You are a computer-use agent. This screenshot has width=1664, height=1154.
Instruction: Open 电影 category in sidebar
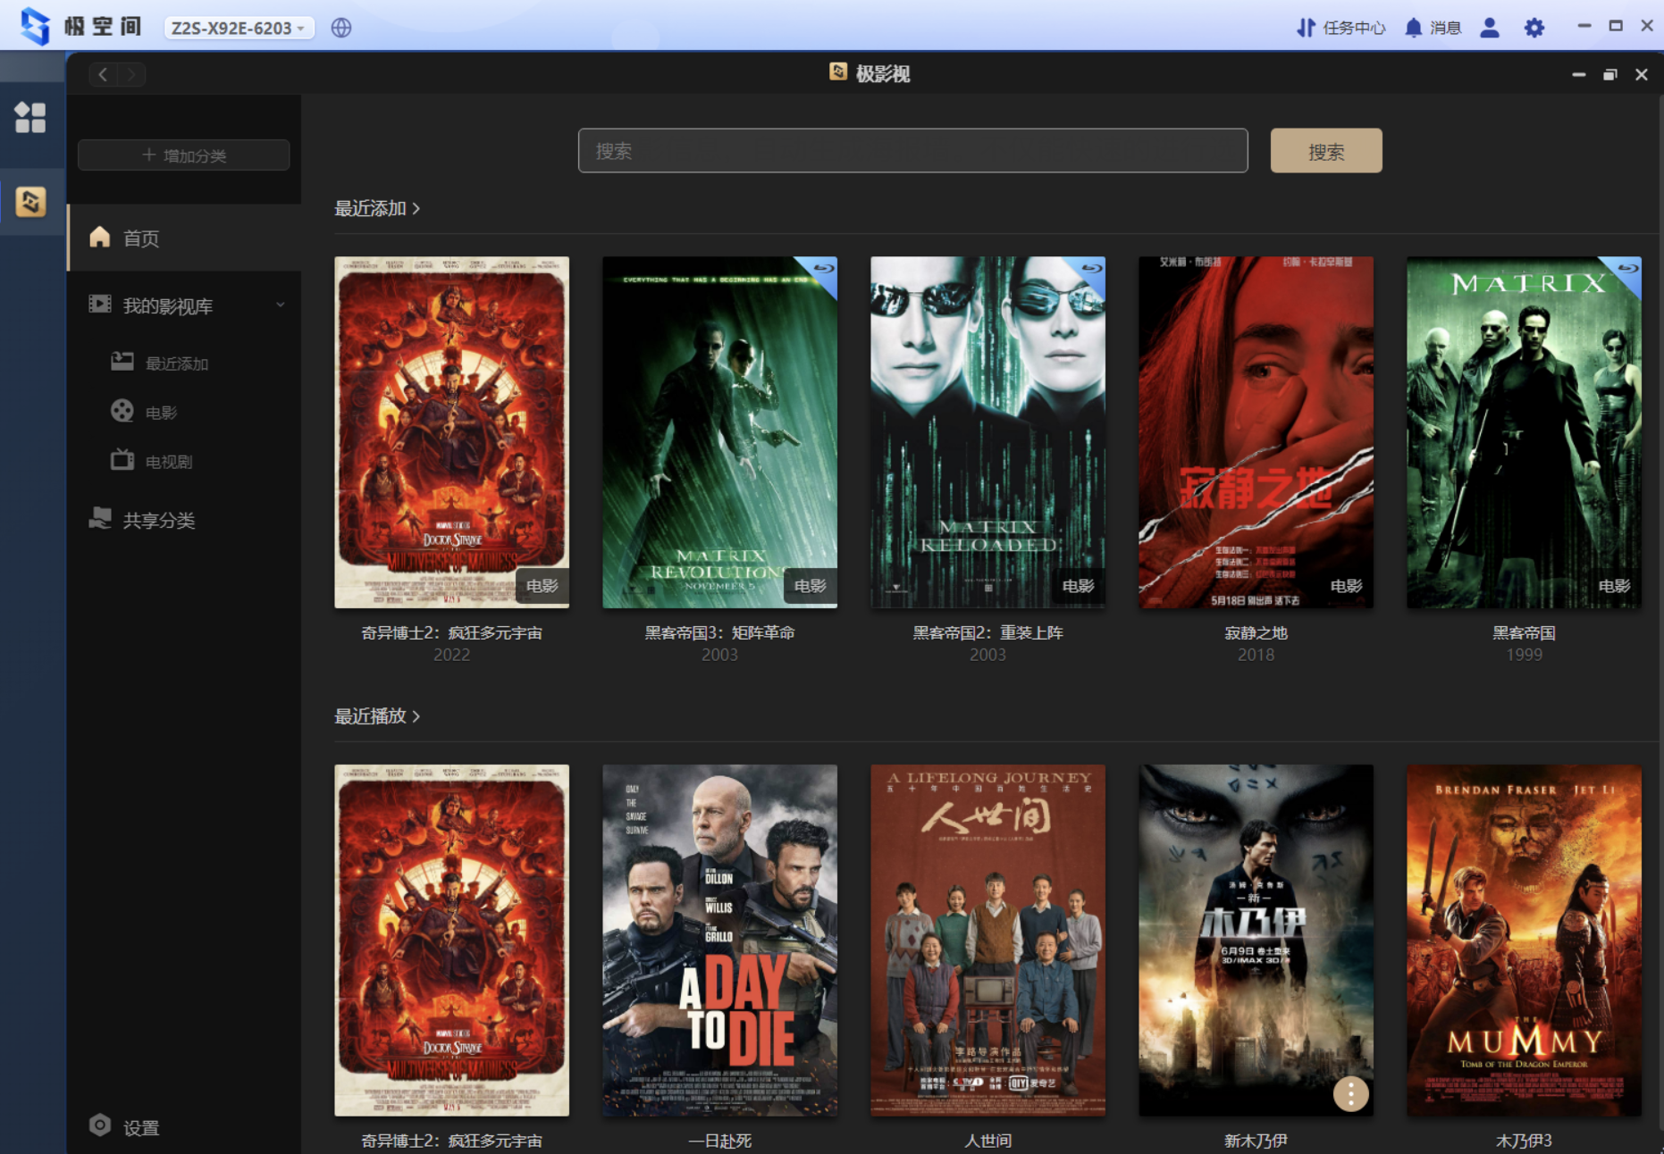(161, 413)
